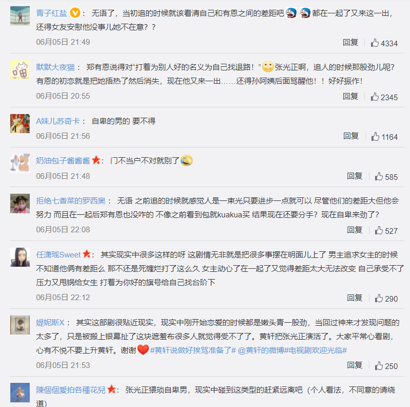This screenshot has width=410, height=407.
Task: Open 青子红盐's profile avatar
Action: coord(20,15)
